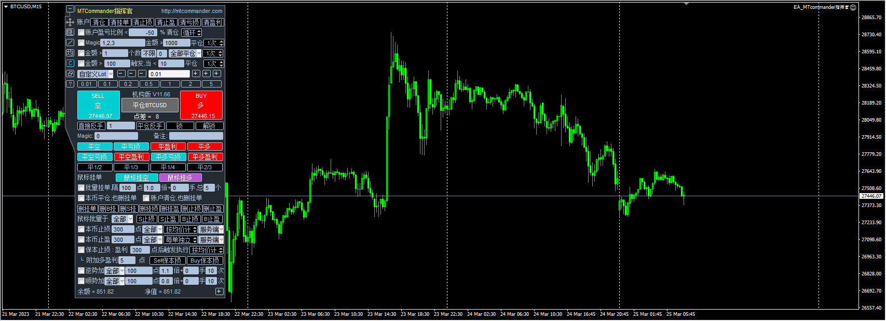Click the Buy保本损 button
Image resolution: width=886 pixels, height=321 pixels.
pos(205,260)
